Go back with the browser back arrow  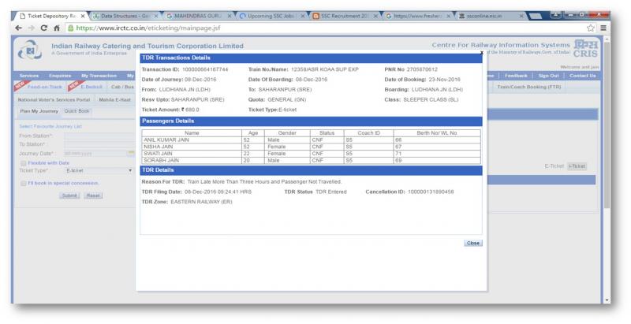[18, 28]
